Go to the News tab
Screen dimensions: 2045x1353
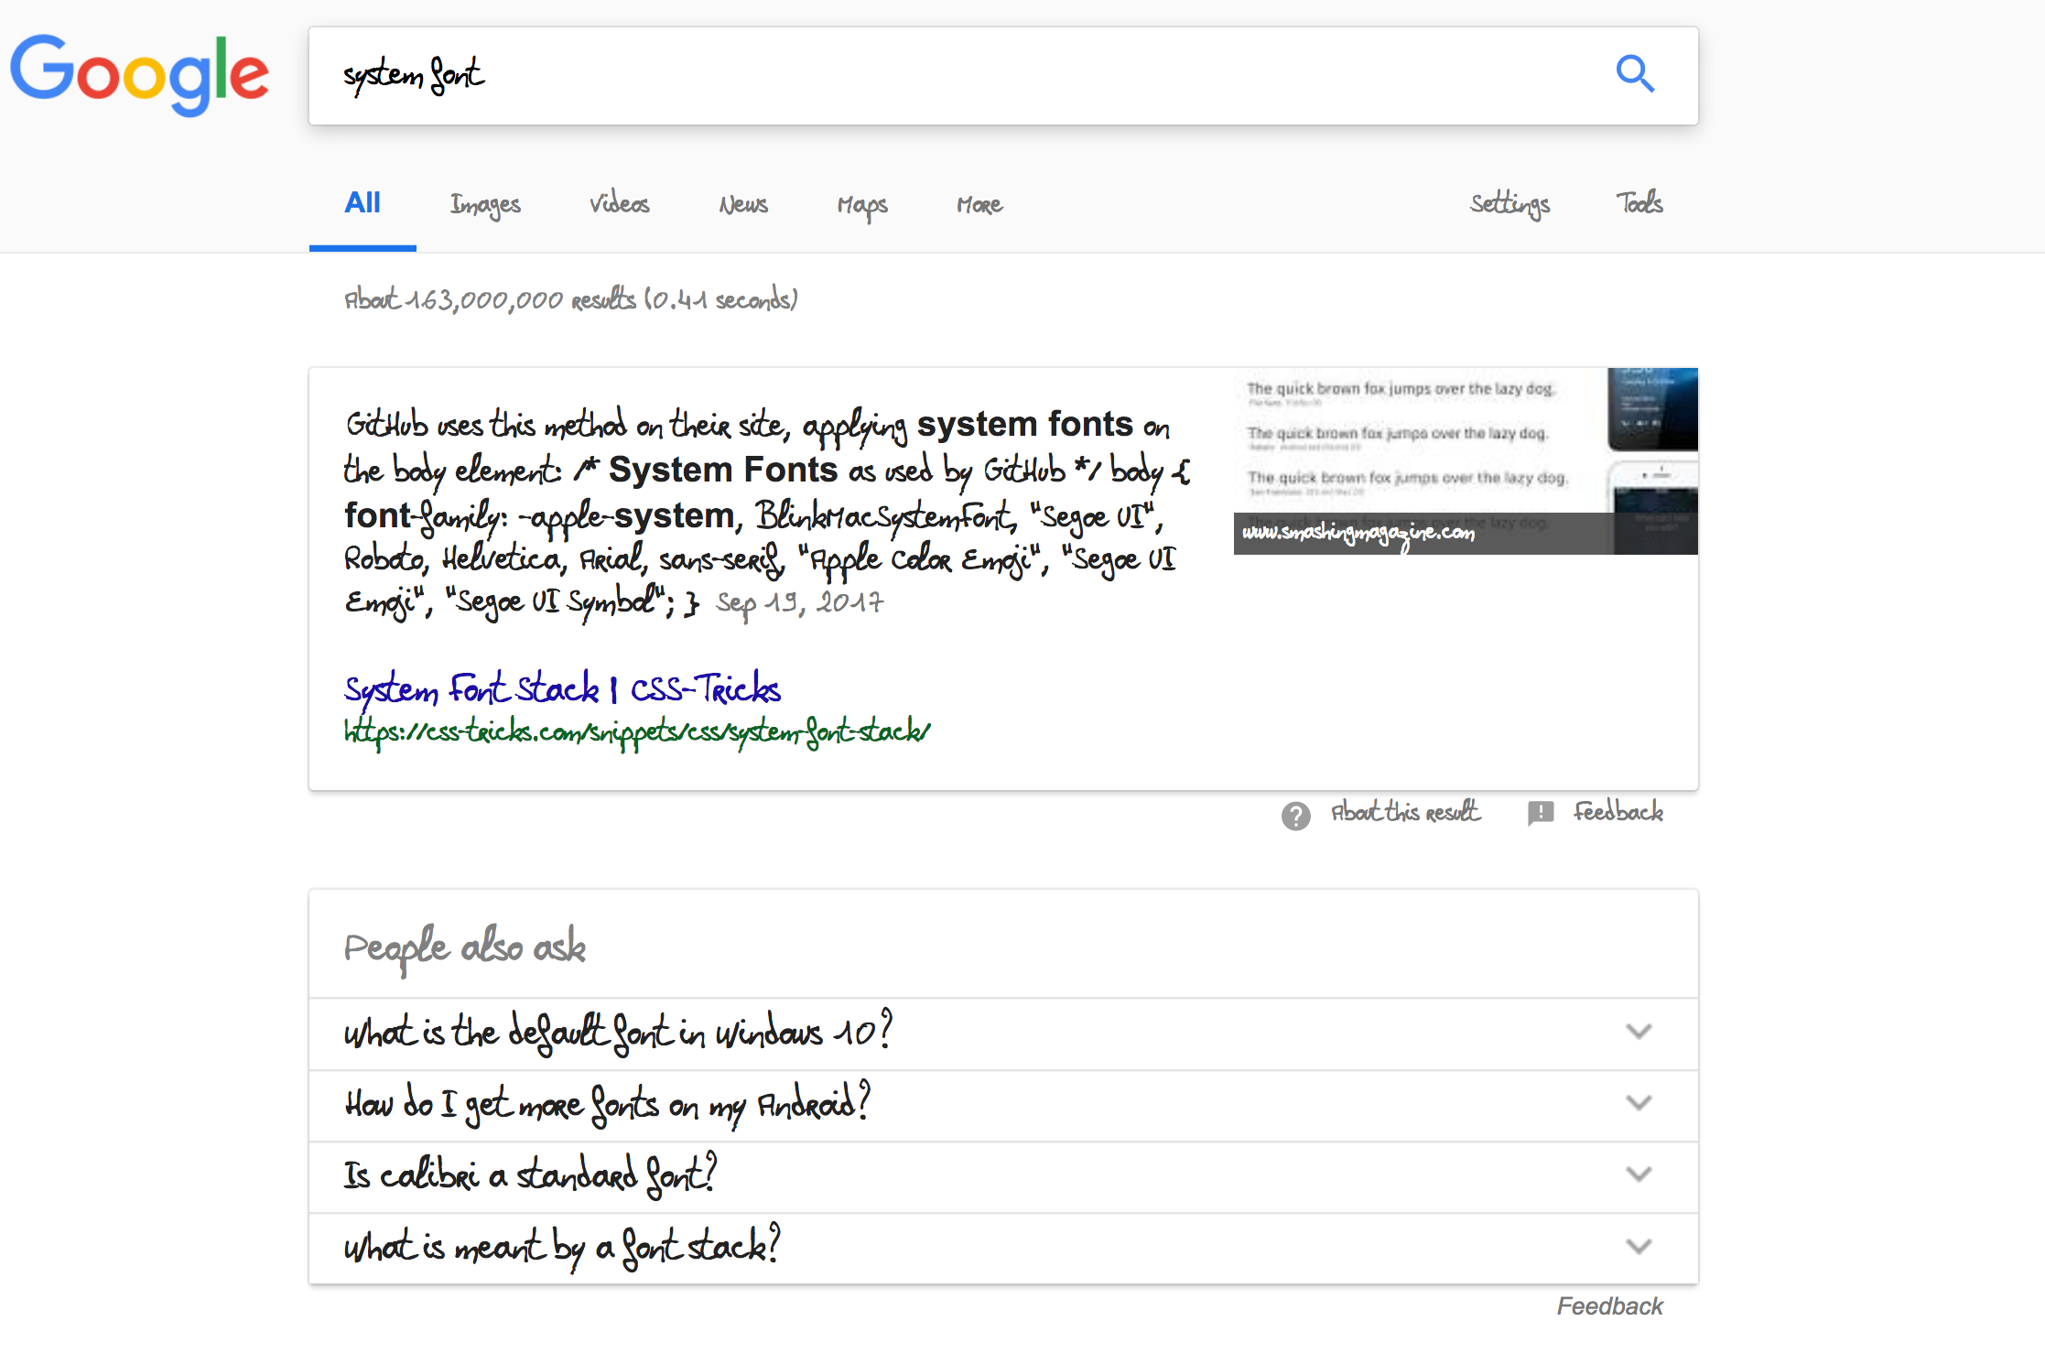tap(743, 204)
